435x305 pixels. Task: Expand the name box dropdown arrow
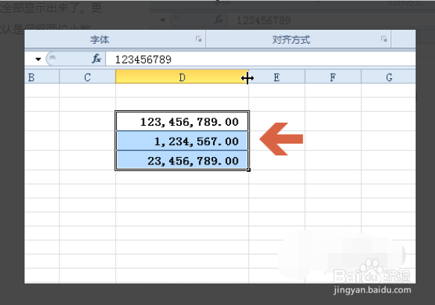[x=38, y=59]
